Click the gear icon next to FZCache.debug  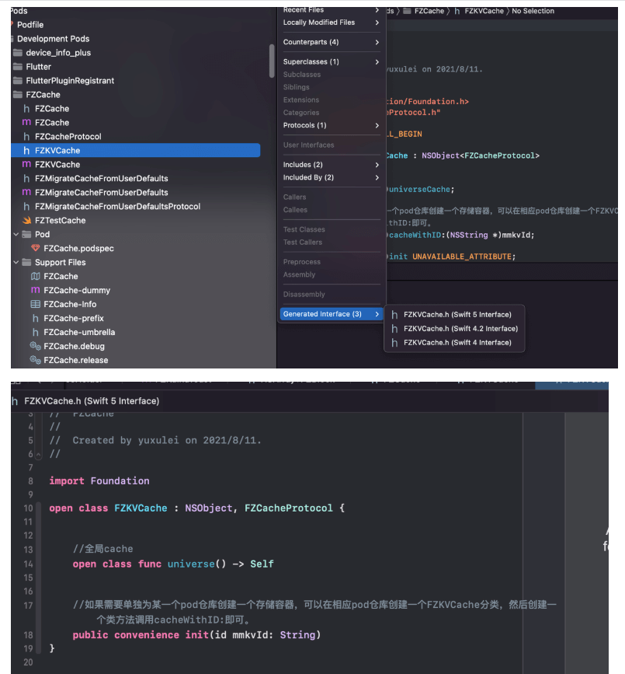[35, 347]
